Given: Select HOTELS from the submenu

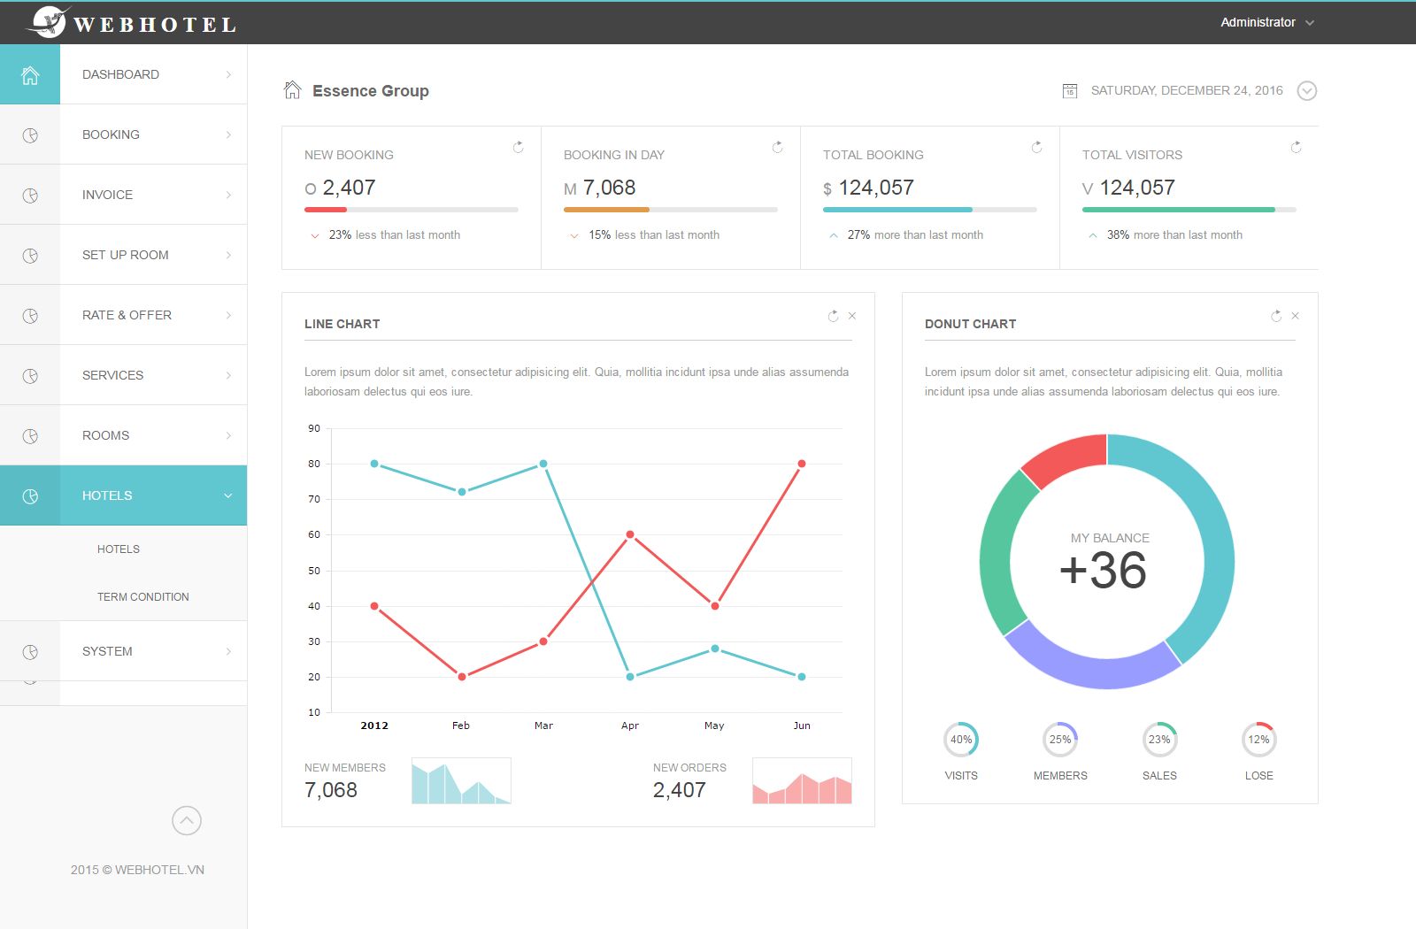Looking at the screenshot, I should point(118,549).
